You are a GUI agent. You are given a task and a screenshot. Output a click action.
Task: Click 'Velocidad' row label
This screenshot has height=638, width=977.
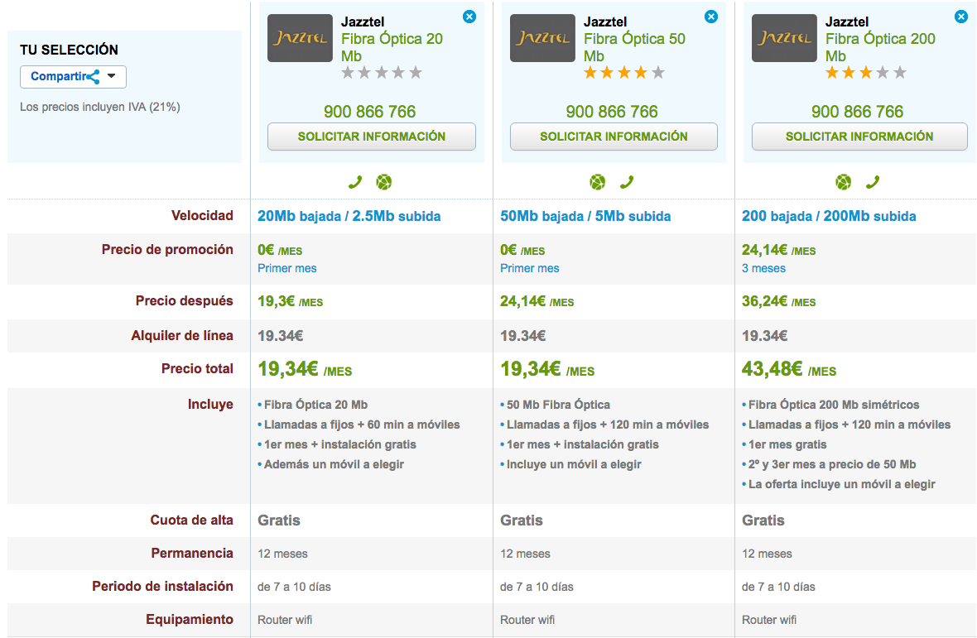pos(203,215)
